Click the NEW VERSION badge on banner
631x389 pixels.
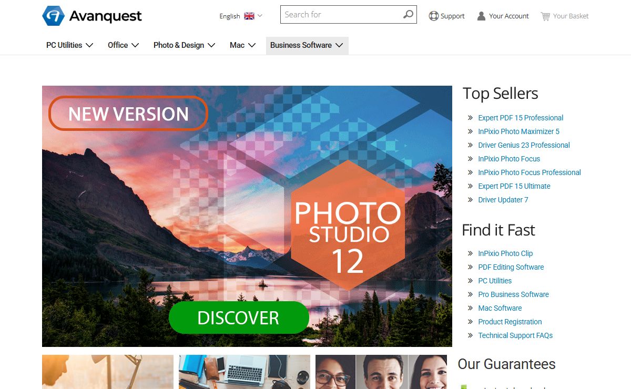click(x=128, y=114)
